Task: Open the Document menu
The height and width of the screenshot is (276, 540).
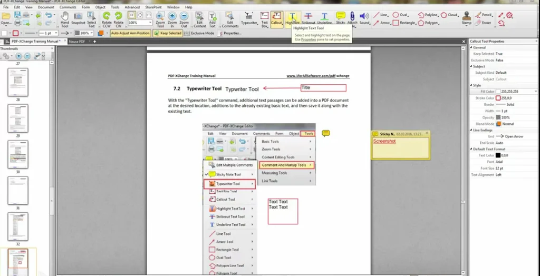Action: point(46,7)
